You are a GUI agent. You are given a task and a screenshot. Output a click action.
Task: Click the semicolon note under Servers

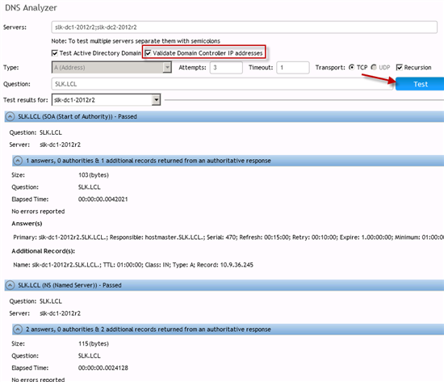click(x=136, y=41)
